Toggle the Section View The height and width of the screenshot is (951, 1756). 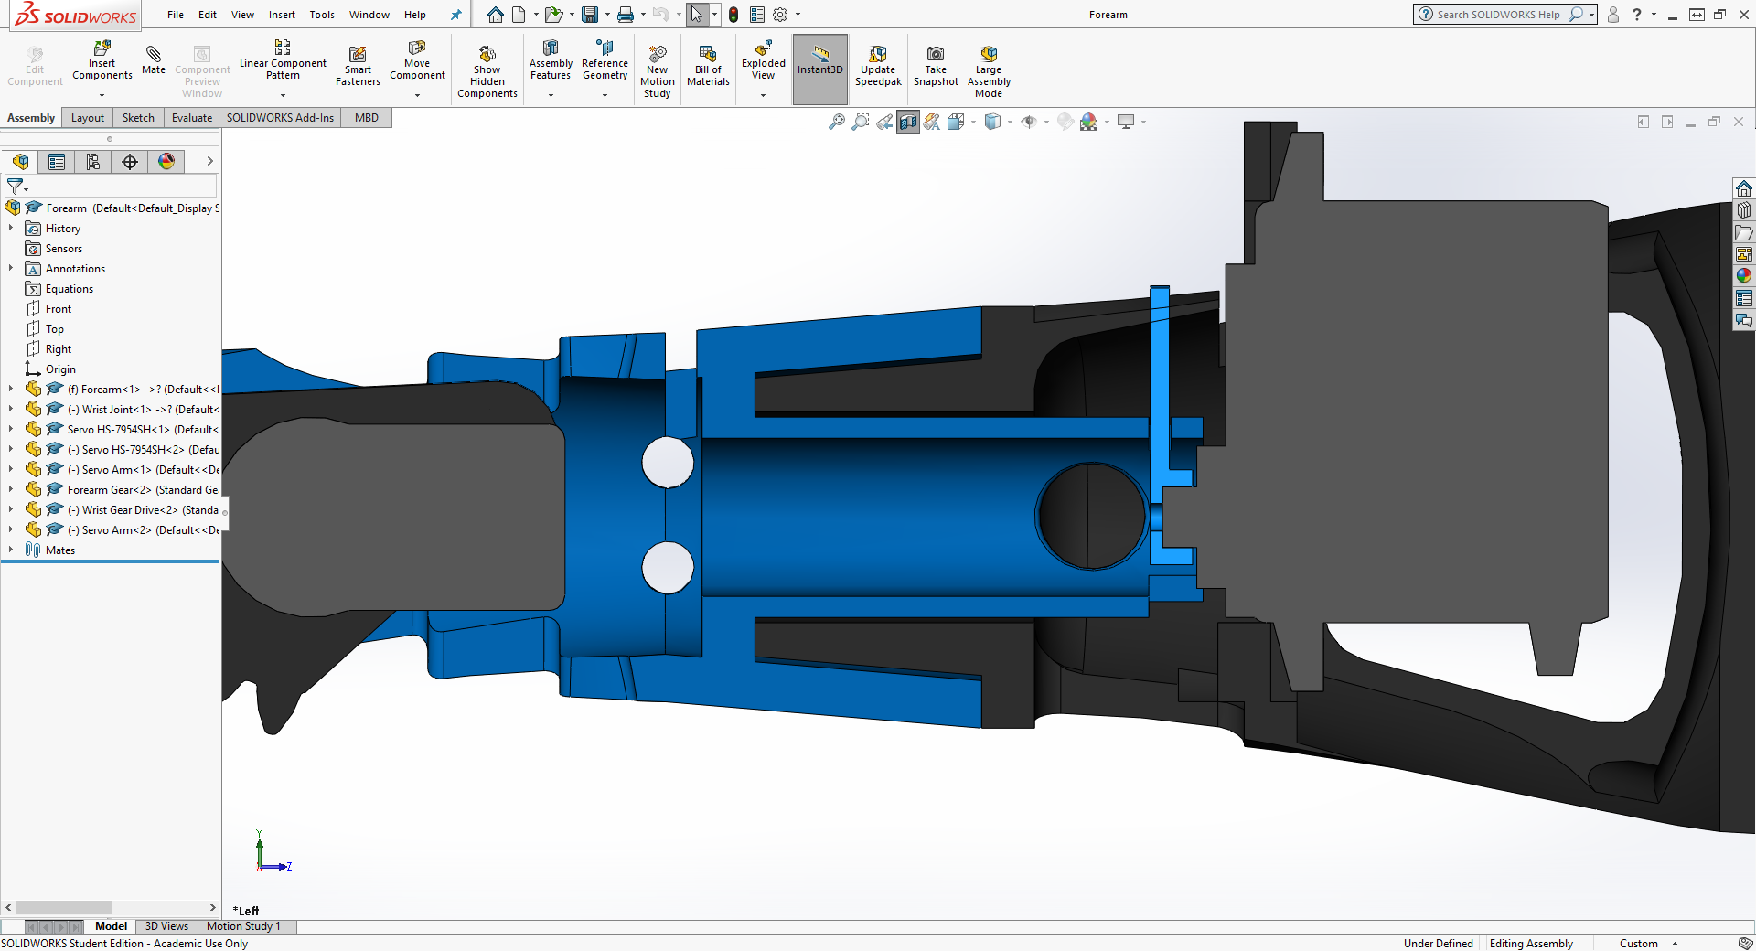click(908, 122)
